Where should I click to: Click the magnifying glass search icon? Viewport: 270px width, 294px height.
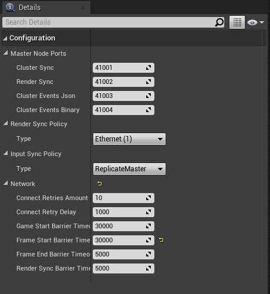tap(219, 22)
